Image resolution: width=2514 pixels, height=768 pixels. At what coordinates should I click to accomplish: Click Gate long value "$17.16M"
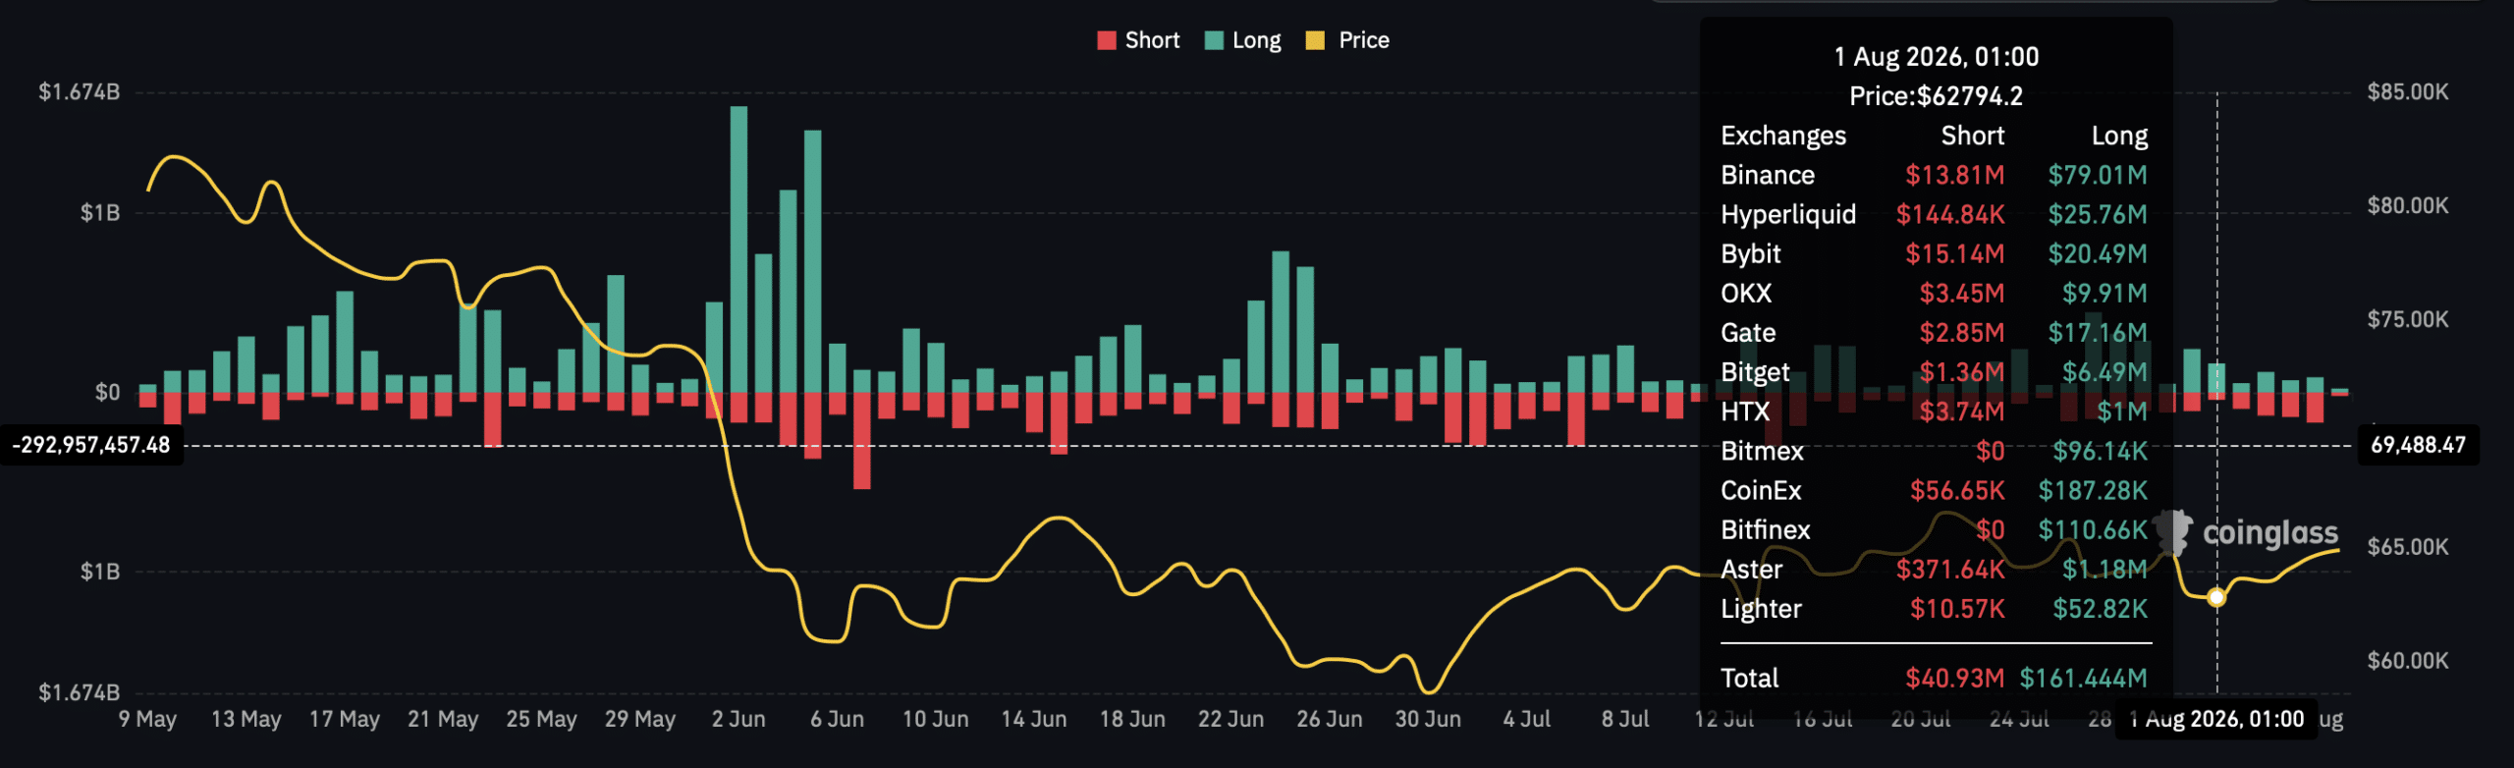(x=2098, y=332)
